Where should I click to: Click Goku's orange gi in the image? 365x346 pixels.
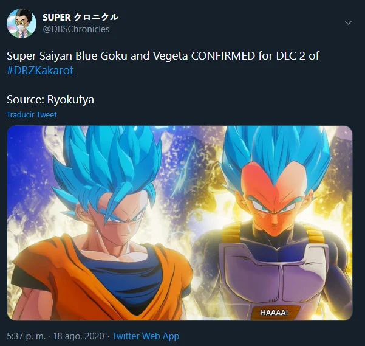tap(104, 284)
